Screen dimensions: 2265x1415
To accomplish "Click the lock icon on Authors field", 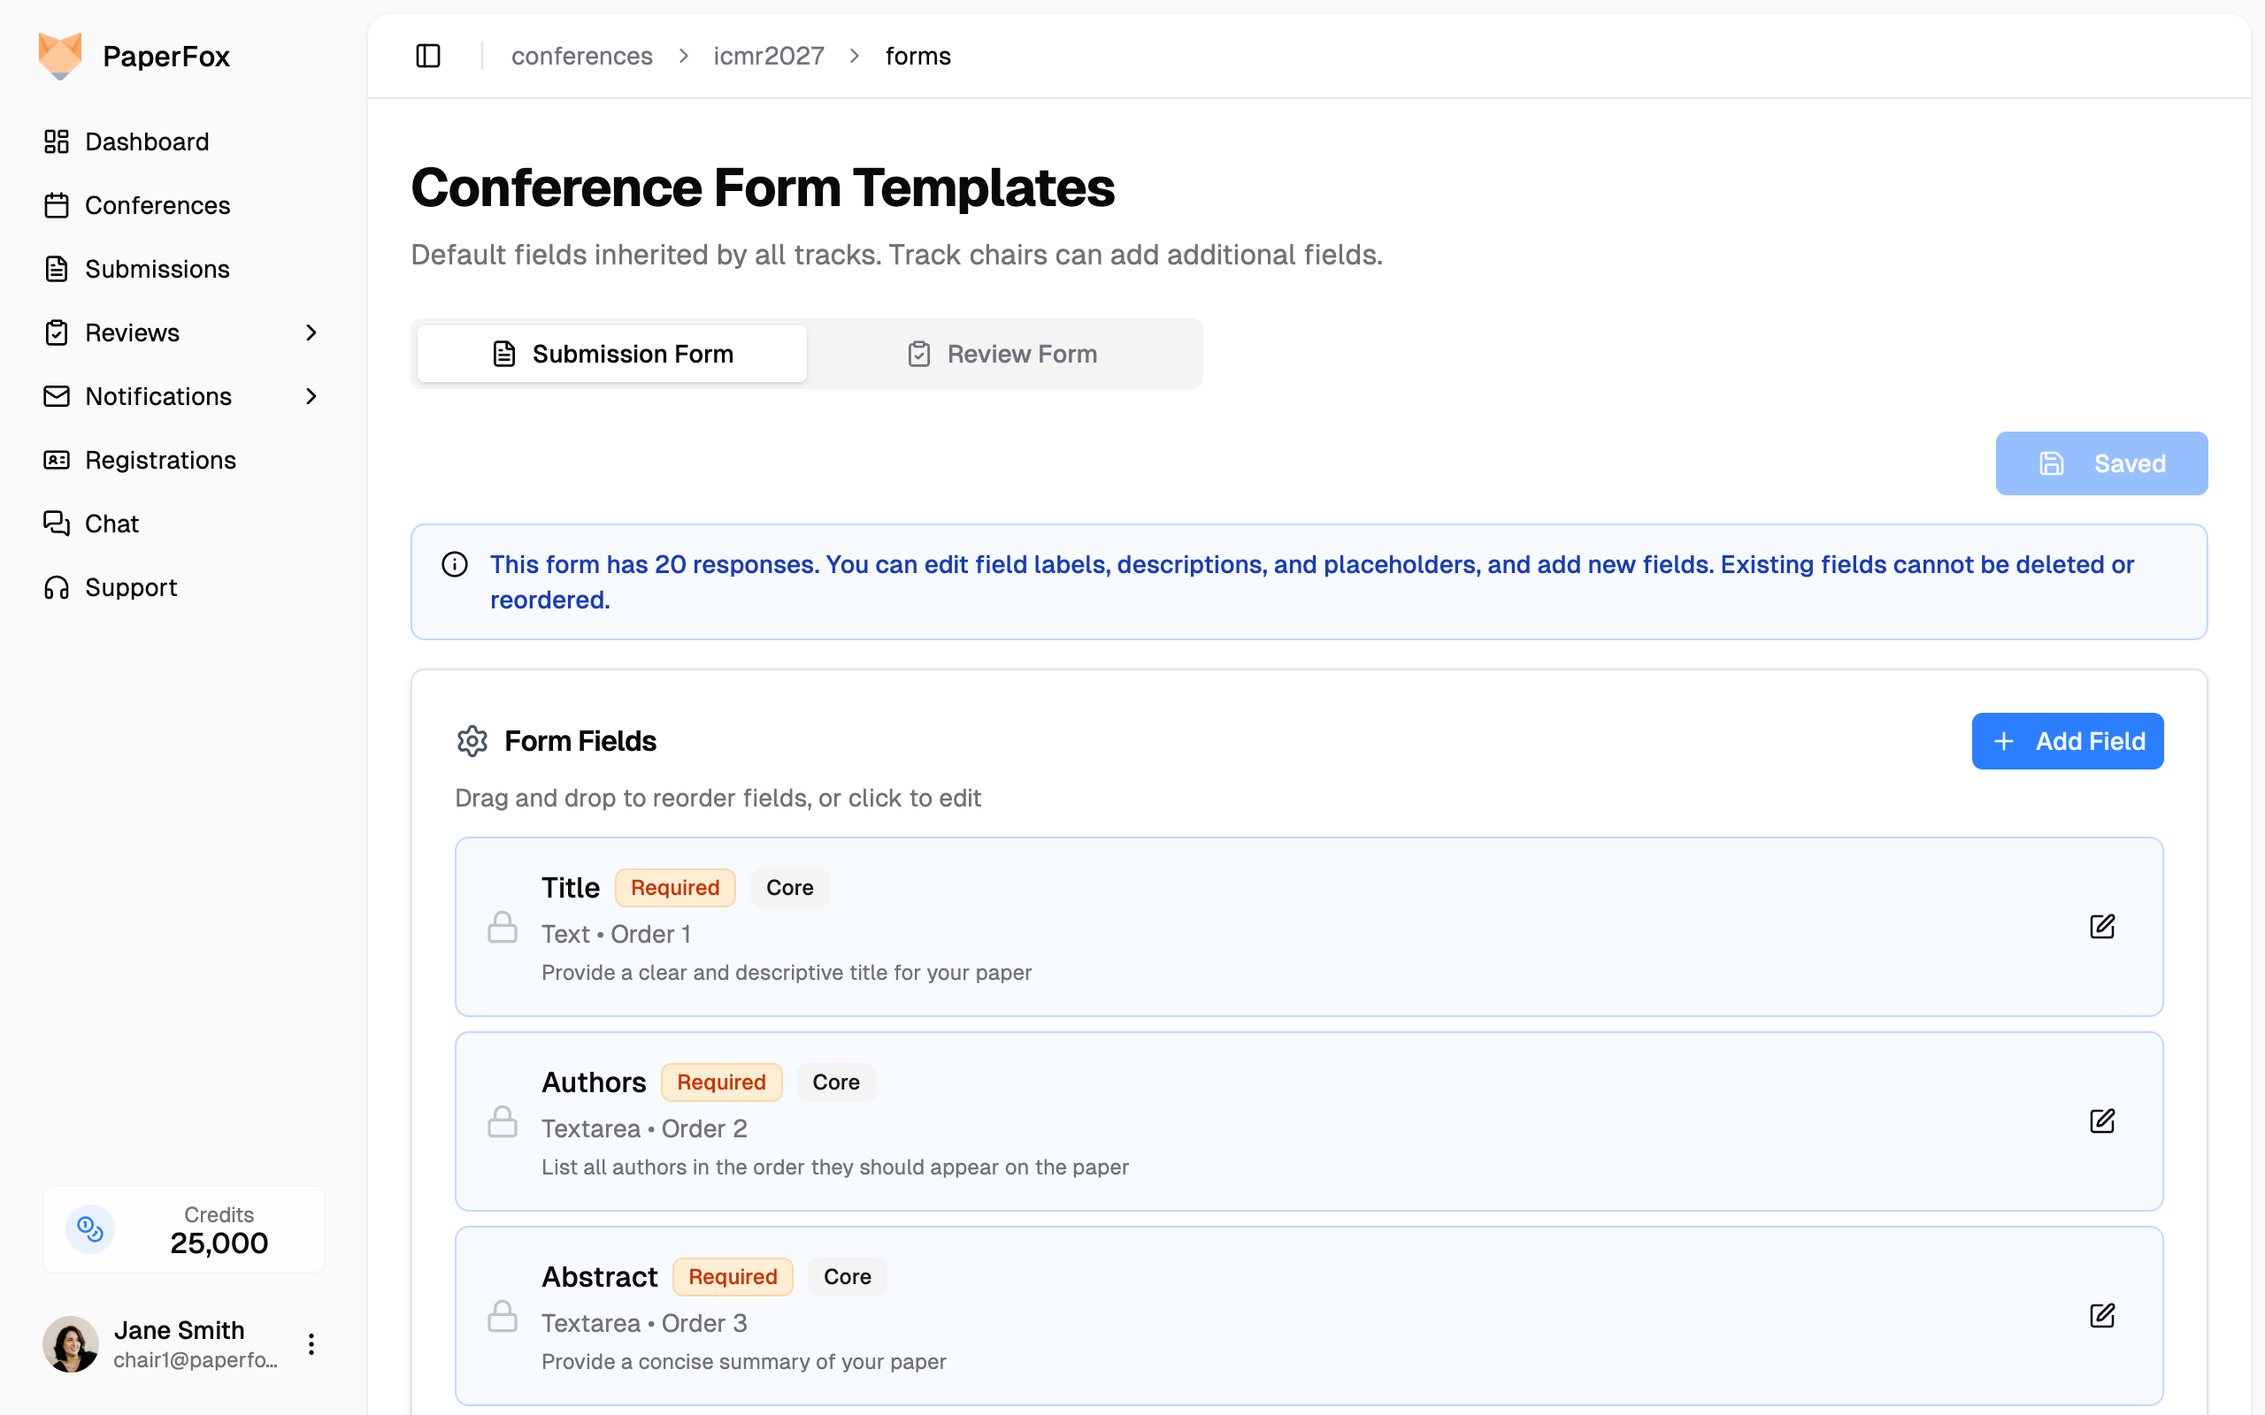I will 503,1122.
